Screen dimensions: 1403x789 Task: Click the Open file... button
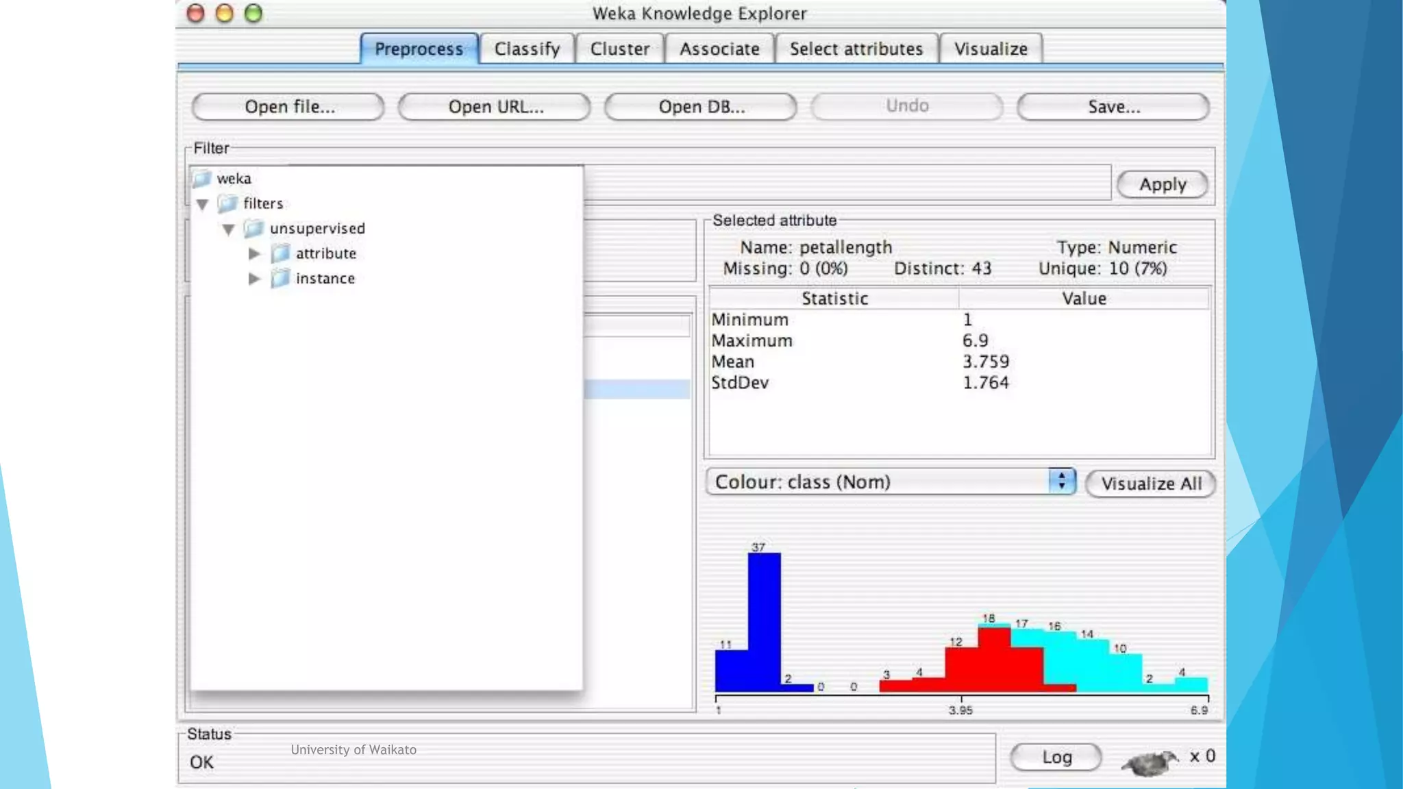coord(288,107)
